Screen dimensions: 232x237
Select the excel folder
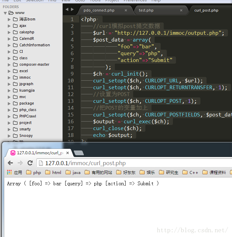coord(23,71)
